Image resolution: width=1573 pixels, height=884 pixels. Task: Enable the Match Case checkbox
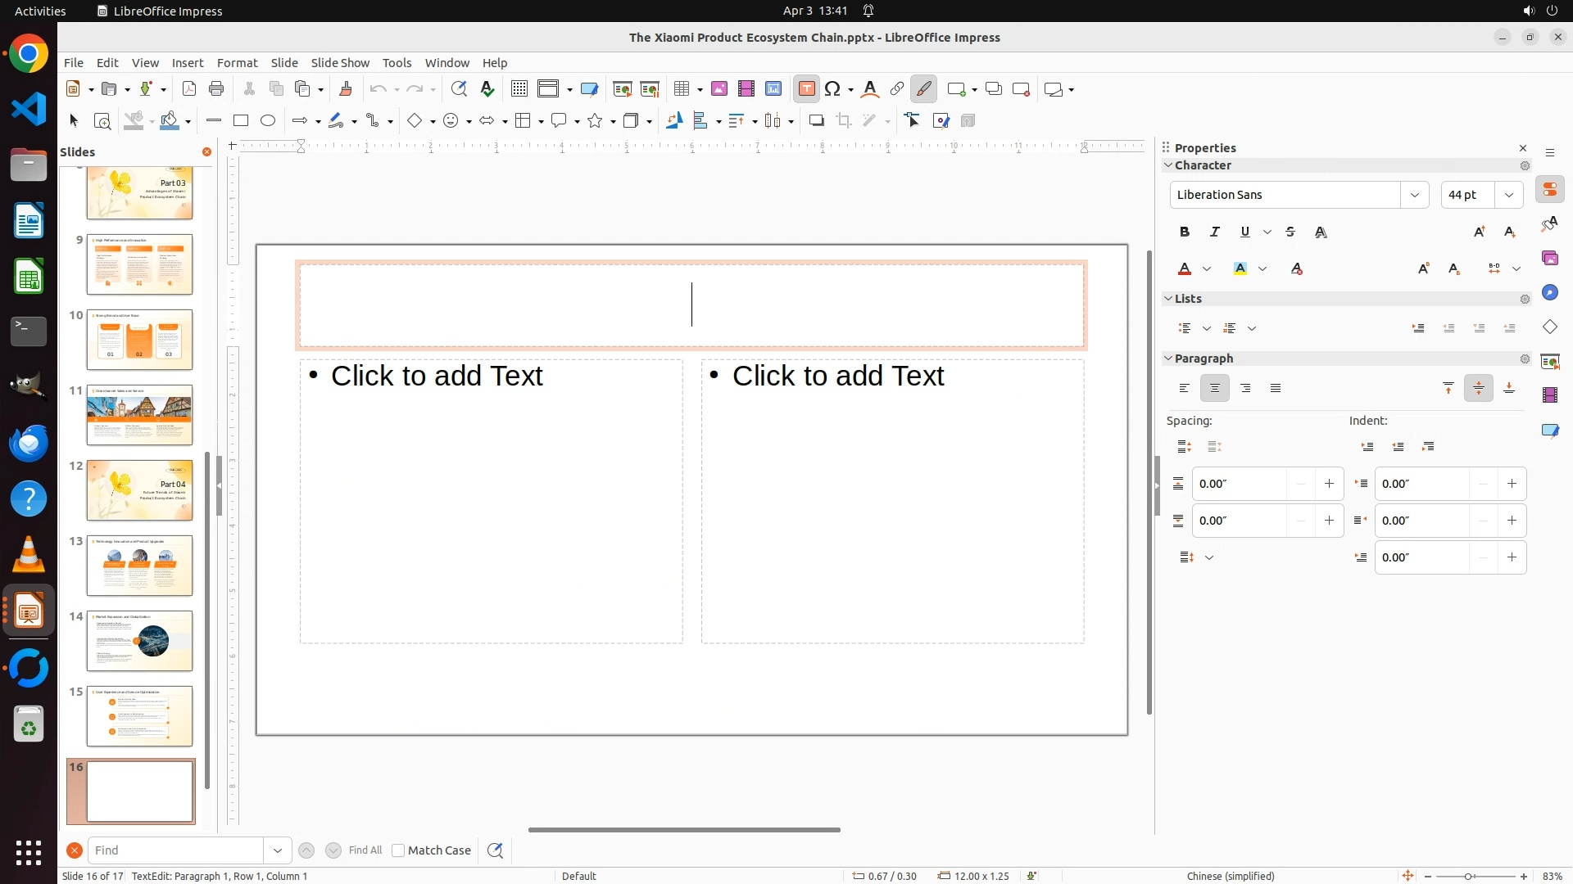398,850
